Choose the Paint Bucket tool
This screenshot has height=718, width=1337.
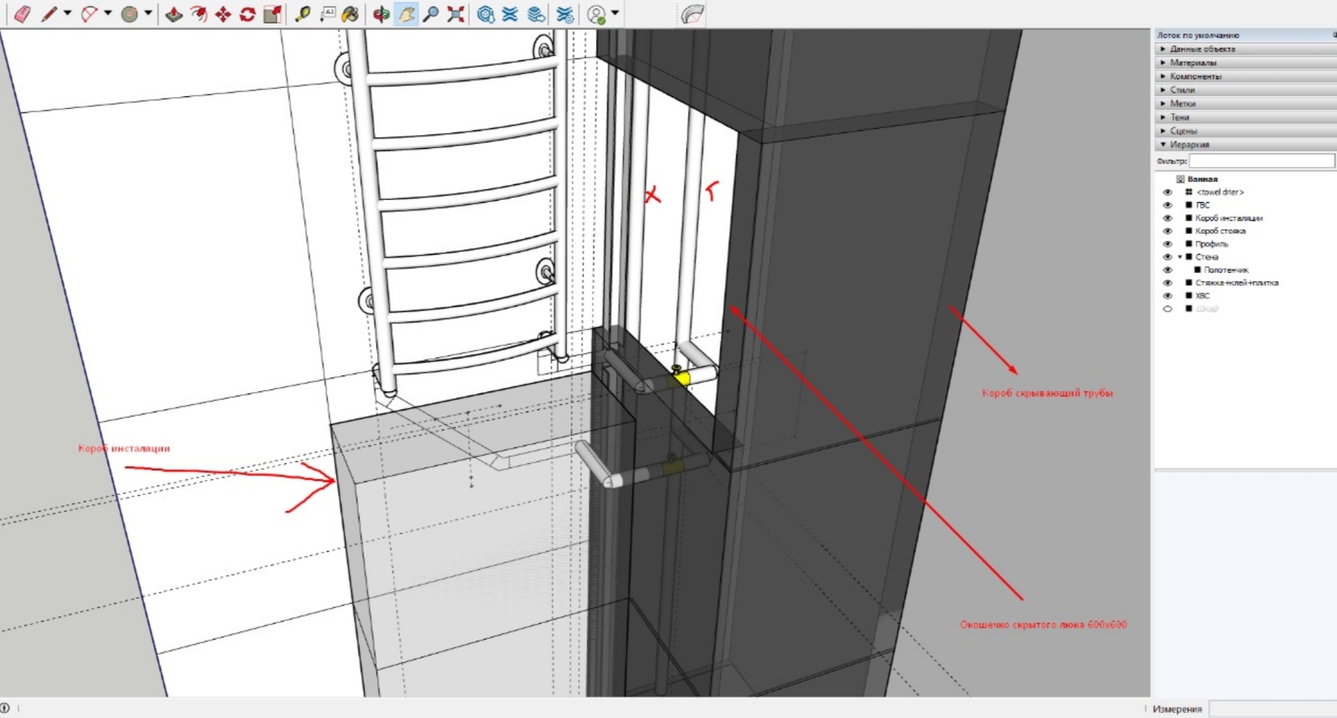click(x=350, y=14)
